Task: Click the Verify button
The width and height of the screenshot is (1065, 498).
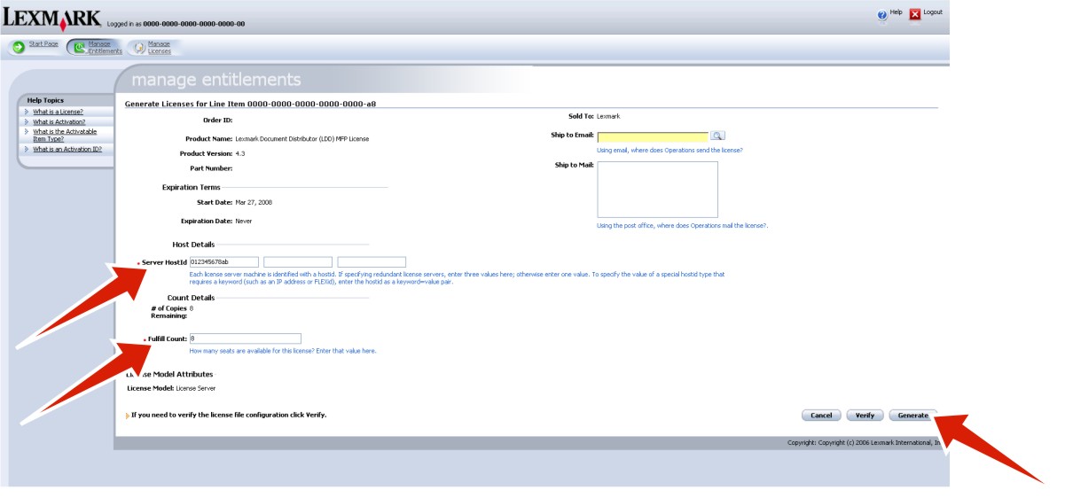Action: pos(865,416)
